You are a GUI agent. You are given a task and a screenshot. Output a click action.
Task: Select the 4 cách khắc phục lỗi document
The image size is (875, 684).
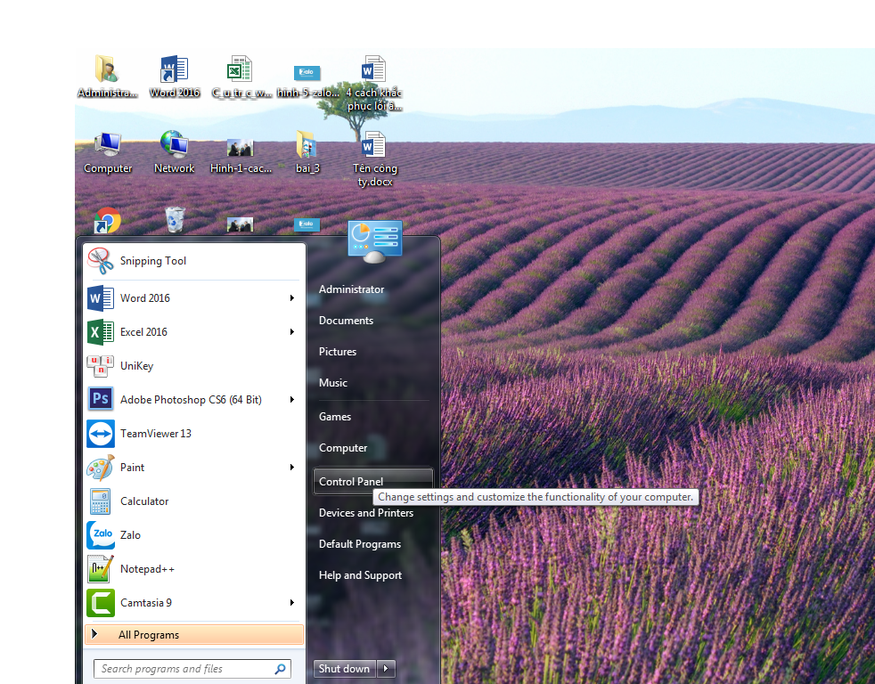[374, 83]
